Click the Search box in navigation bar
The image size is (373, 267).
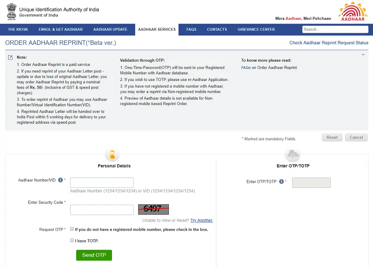335,29
